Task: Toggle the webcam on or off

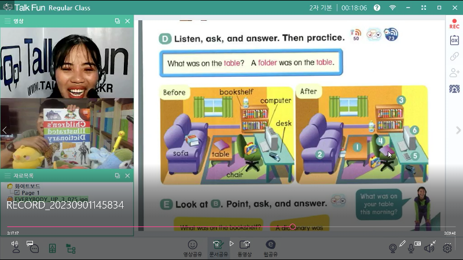Action: coord(393,248)
